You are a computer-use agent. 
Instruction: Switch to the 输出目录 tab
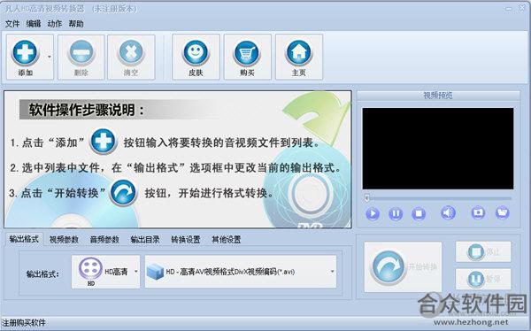145,240
